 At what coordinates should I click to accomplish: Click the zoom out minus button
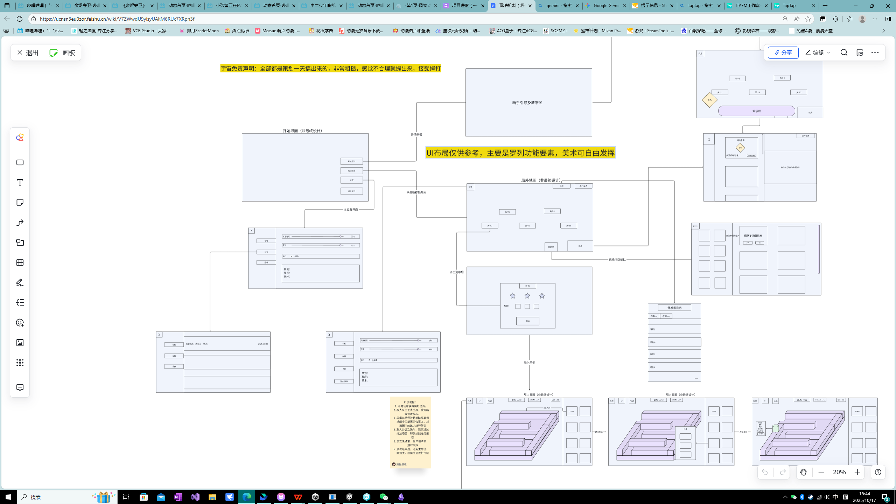[821, 472]
